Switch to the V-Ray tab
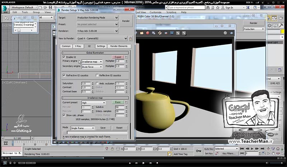This screenshot has width=287, height=167. (78, 46)
